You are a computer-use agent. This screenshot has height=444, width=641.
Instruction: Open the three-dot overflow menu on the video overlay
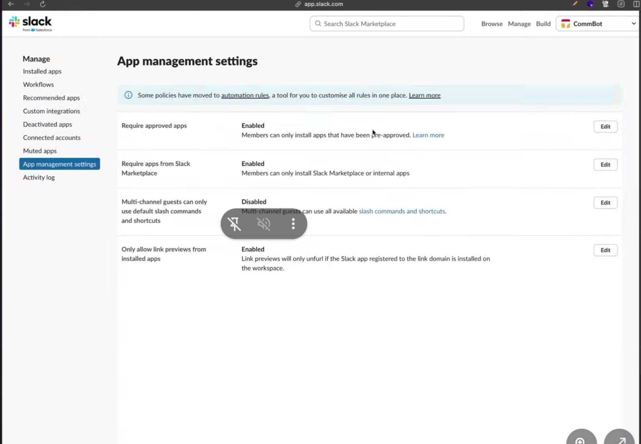pyautogui.click(x=293, y=224)
